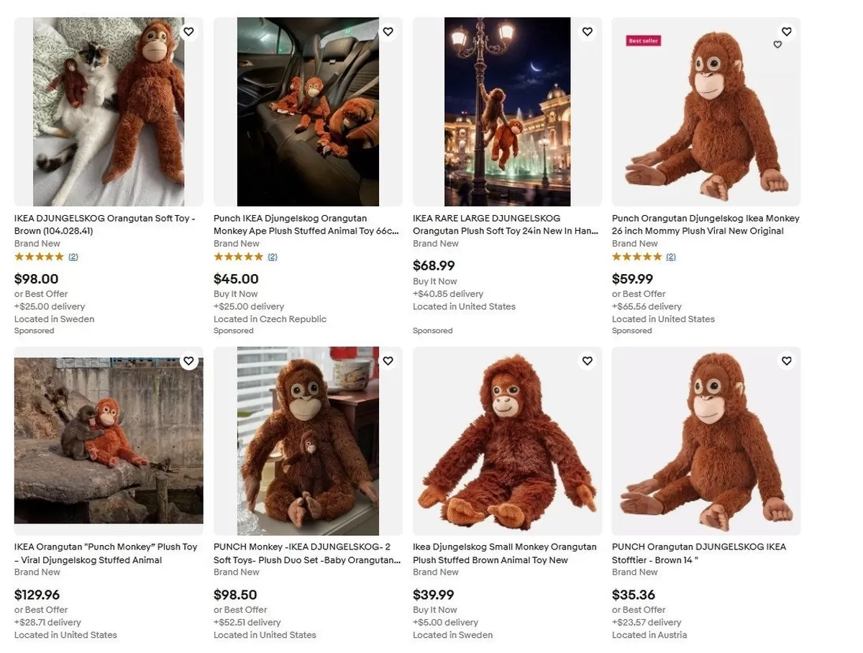Screen dimensions: 863x653
Task: Click the cat with orangutan photo thumbnail
Action: [108, 110]
